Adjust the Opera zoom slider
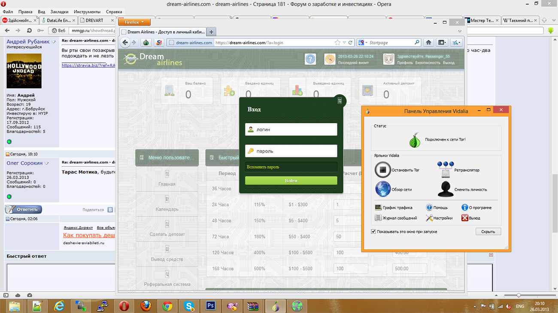This screenshot has height=313, width=558. (519, 295)
